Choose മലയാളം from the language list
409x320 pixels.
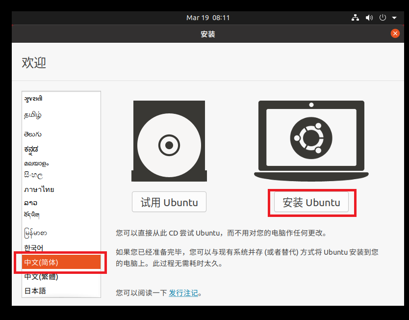pyautogui.click(x=37, y=163)
